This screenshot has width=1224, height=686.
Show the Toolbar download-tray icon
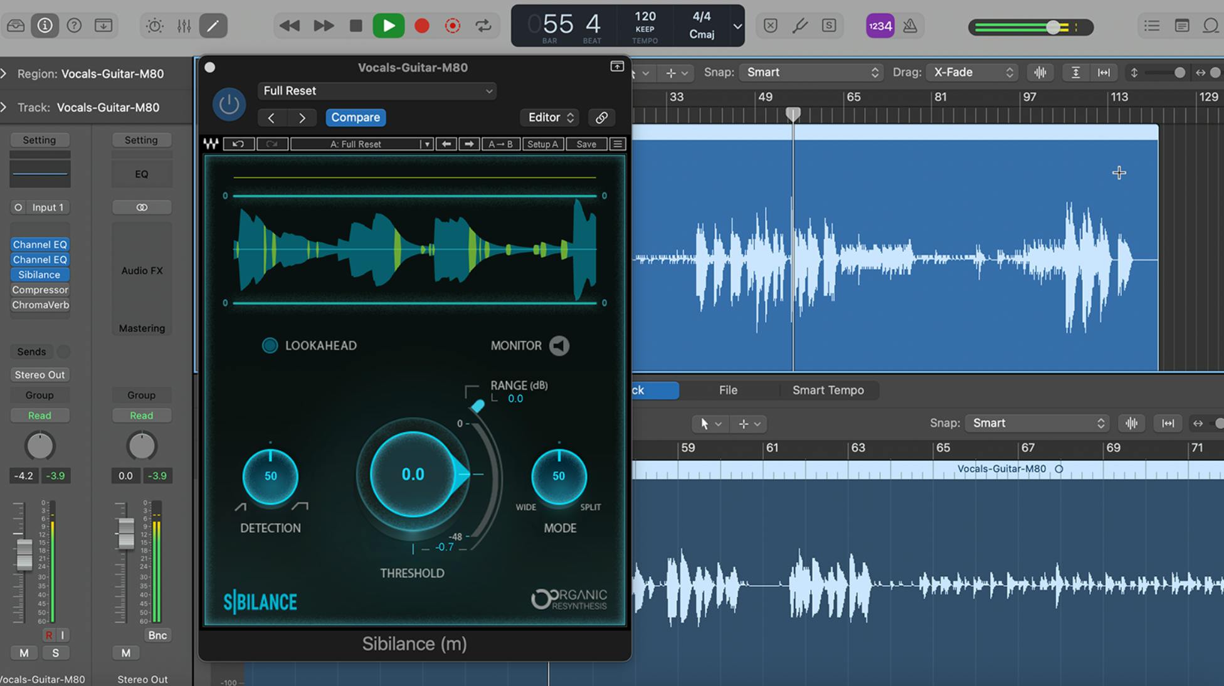pos(103,26)
